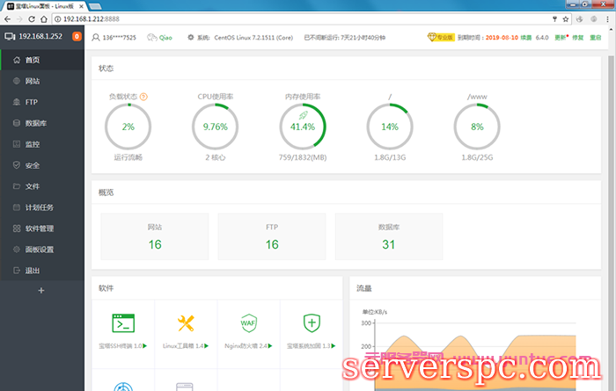
Task: Open the Linux工具箱 wrench icon
Action: pyautogui.click(x=186, y=322)
